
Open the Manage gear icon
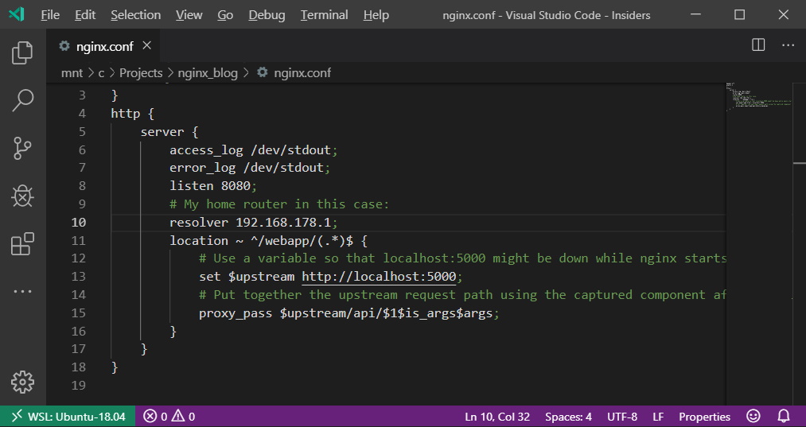(22, 382)
